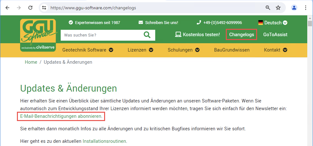Image resolution: width=313 pixels, height=146 pixels.
Task: Bookmark this page with star icon
Action: (278, 7)
